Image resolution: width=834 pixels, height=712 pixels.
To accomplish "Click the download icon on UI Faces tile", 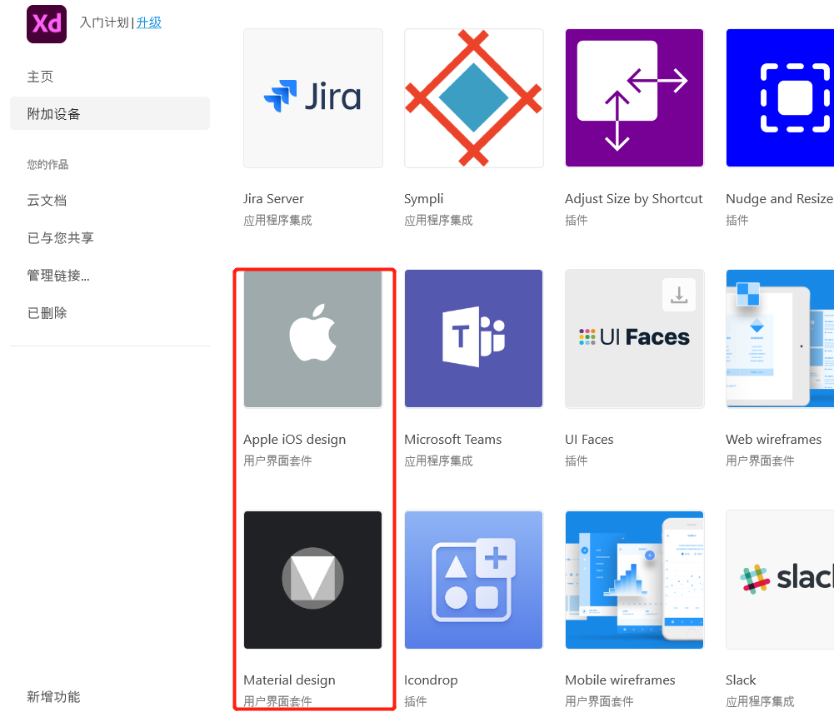I will click(x=679, y=294).
